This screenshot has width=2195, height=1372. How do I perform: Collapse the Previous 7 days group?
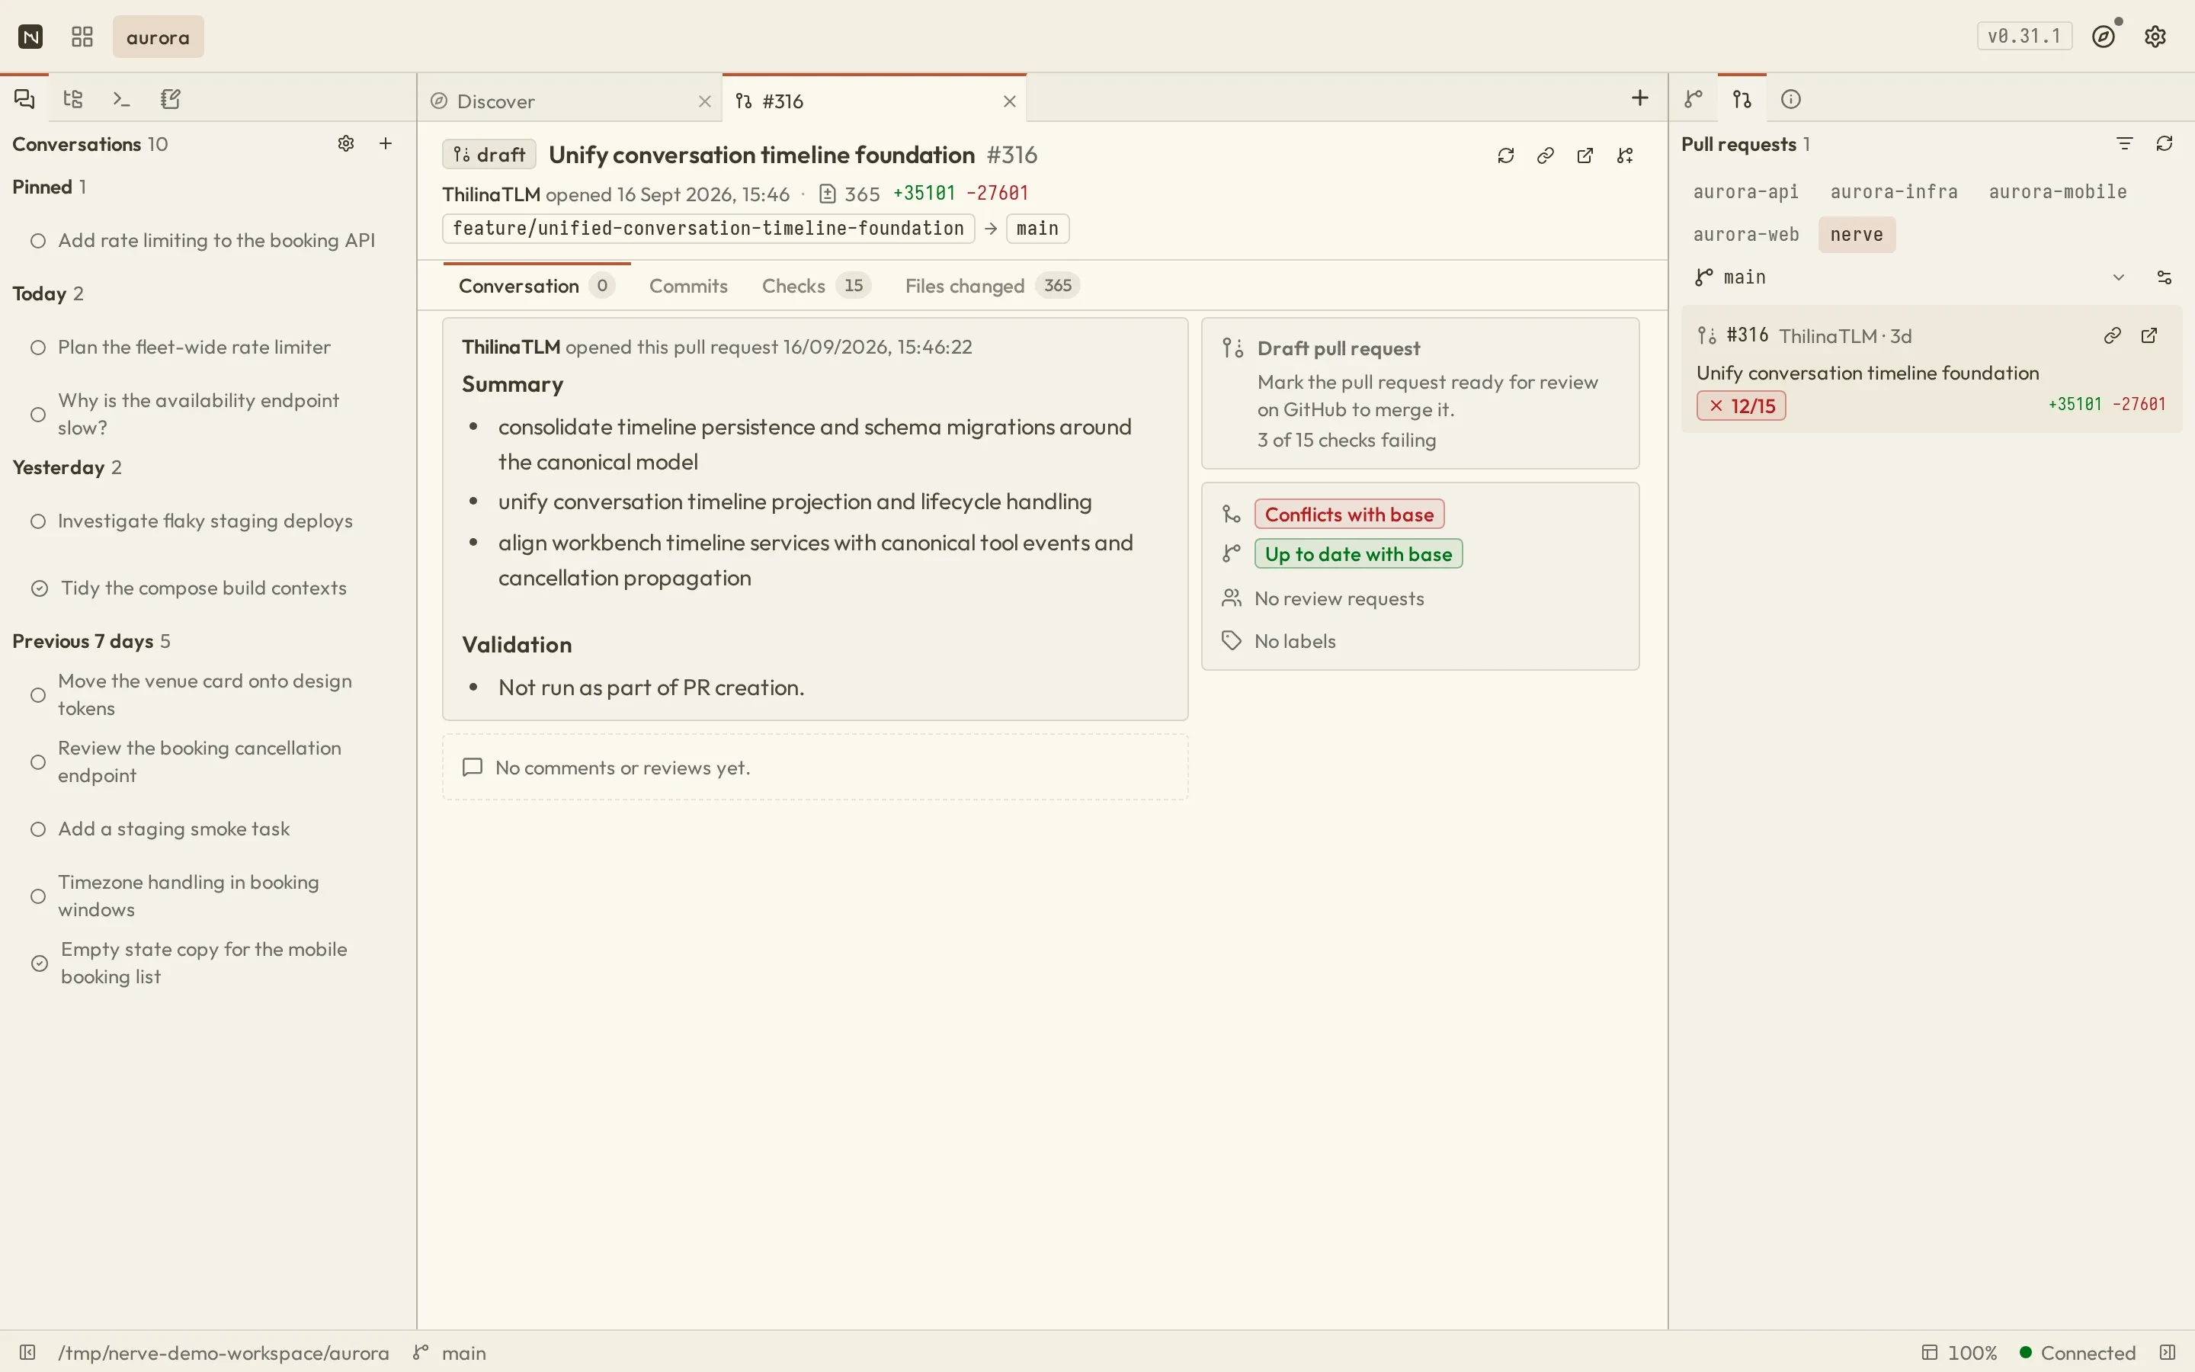[91, 642]
